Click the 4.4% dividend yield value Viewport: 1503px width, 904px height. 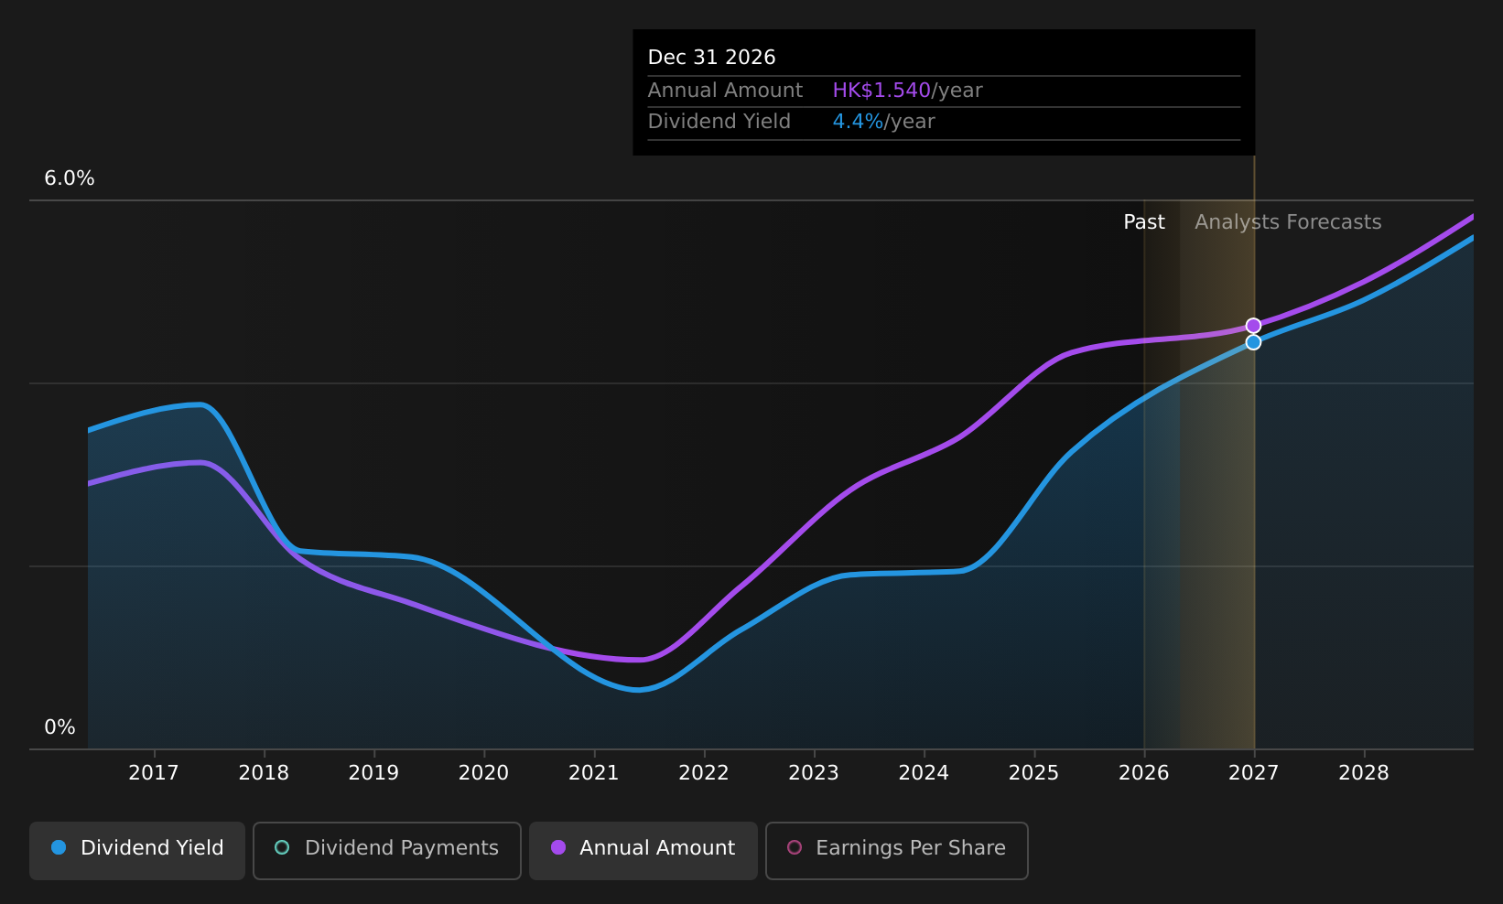858,122
